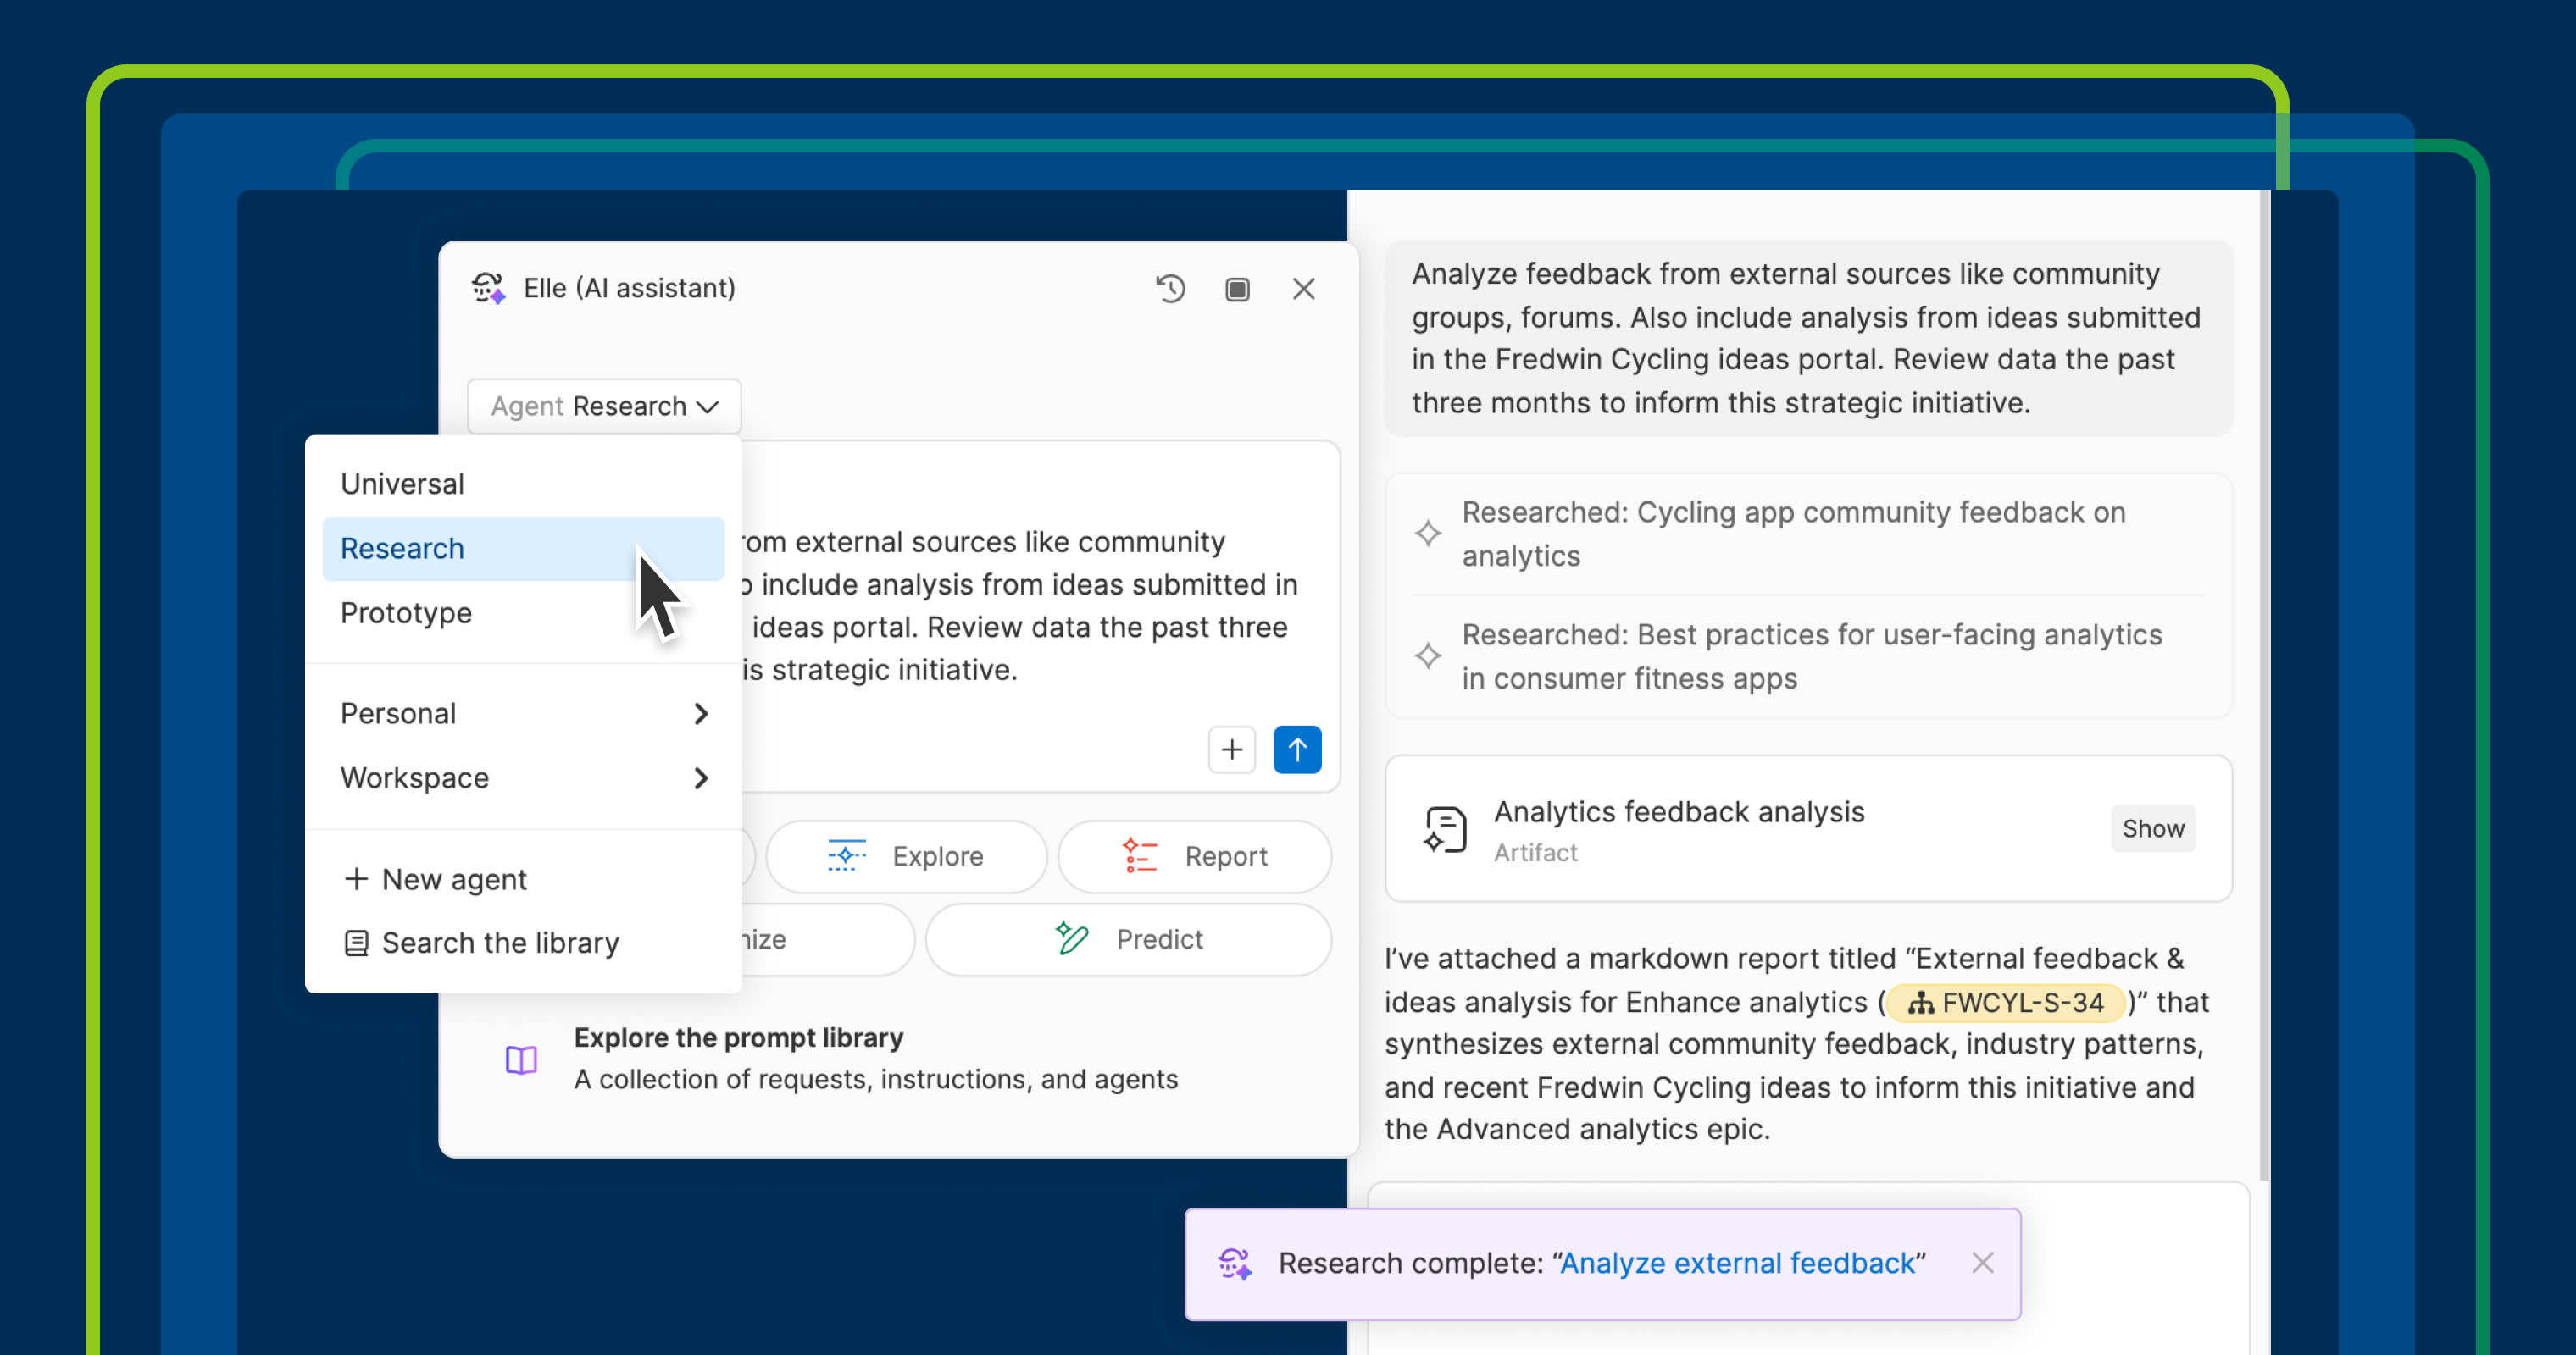Expand the Personal submenu
Screen dimensions: 2576x1355
tap(523, 712)
